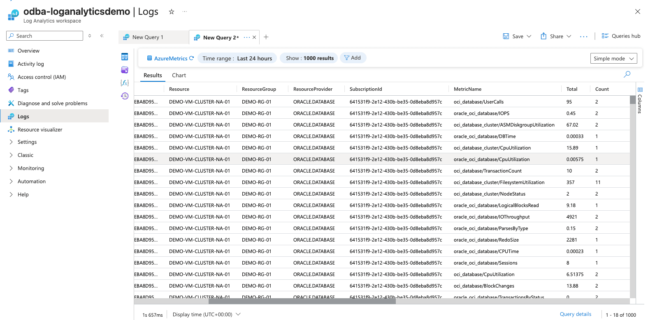Switch to the Chart tab
Screen dimensions: 648x320
pos(179,75)
